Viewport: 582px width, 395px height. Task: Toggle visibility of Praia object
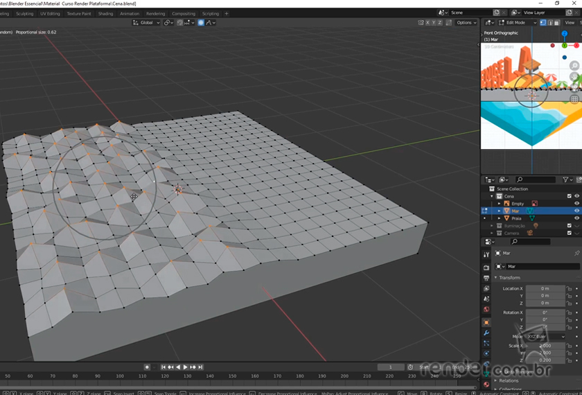[576, 218]
